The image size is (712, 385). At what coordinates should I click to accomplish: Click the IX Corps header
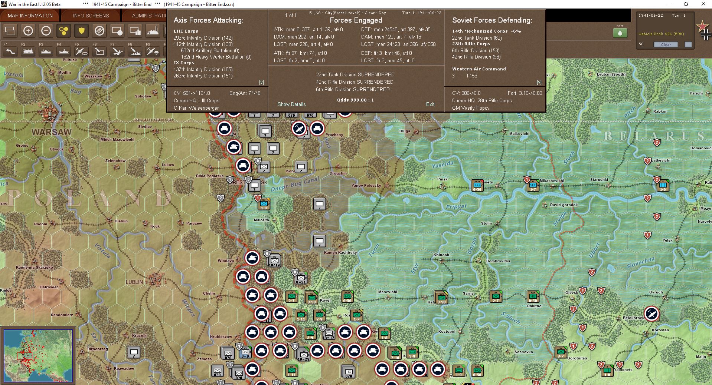click(184, 63)
